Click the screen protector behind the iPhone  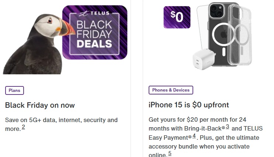(202, 26)
